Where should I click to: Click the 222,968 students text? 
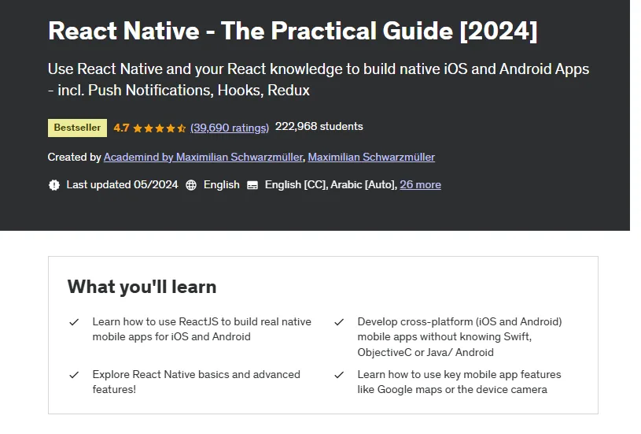pyautogui.click(x=319, y=127)
